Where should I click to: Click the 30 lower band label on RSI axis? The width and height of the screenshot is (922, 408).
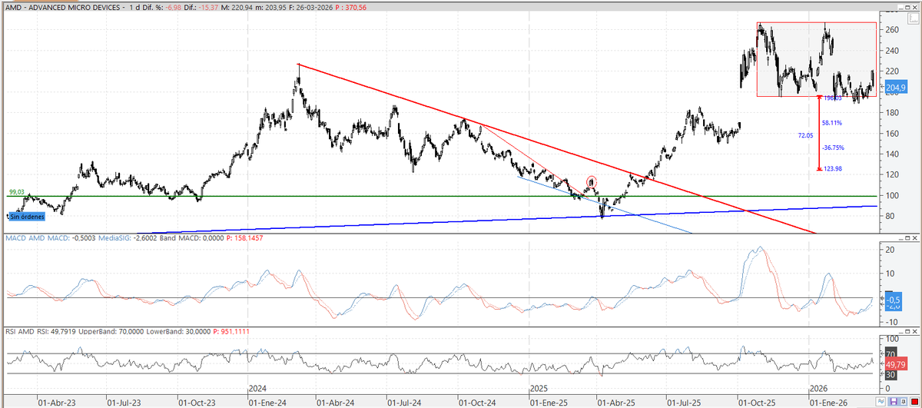coord(891,374)
